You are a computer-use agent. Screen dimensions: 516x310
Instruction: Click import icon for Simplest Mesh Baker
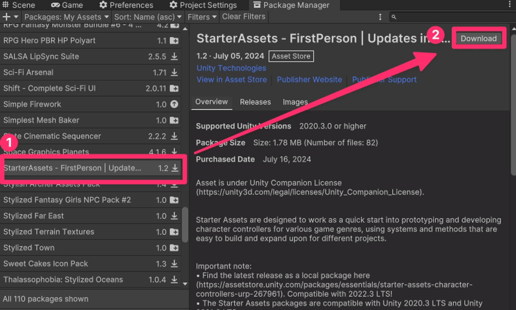coord(174,120)
